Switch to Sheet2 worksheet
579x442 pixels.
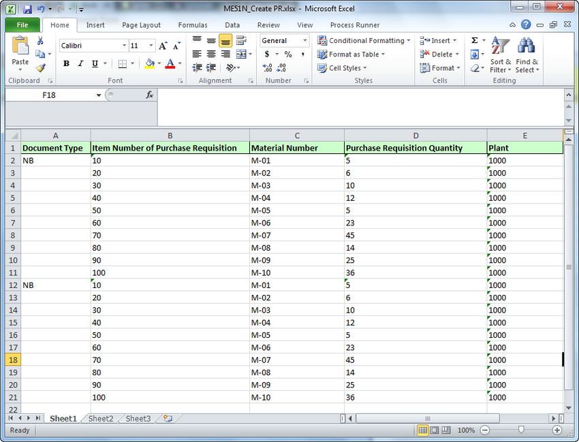coord(100,419)
